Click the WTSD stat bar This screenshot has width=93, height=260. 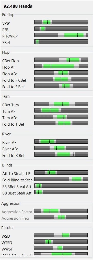pos(61,242)
